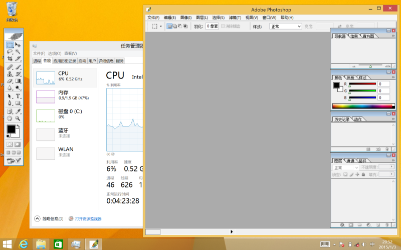Open the 不透明度 opacity arrow
401x250 pixels.
(391, 166)
